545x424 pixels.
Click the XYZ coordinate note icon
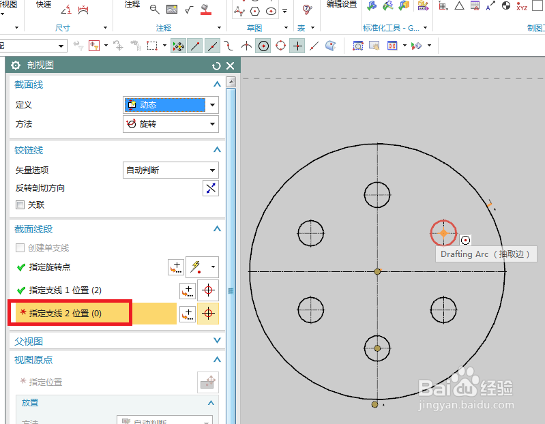[521, 6]
